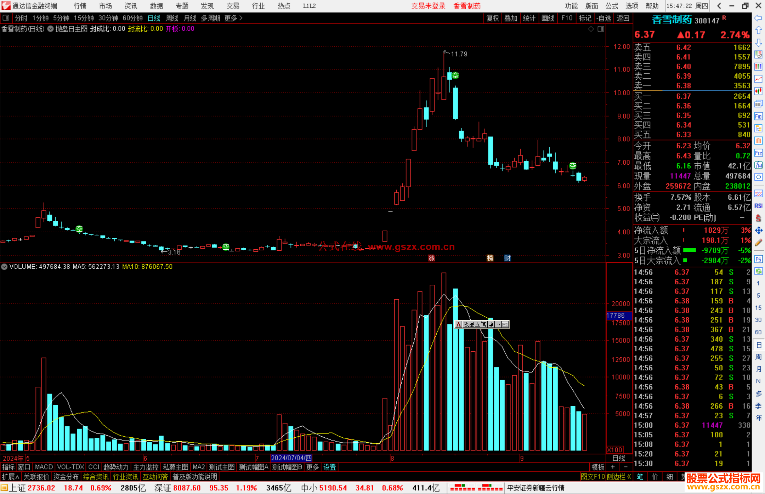Toggle the panel icon left of 分时

coord(6,18)
